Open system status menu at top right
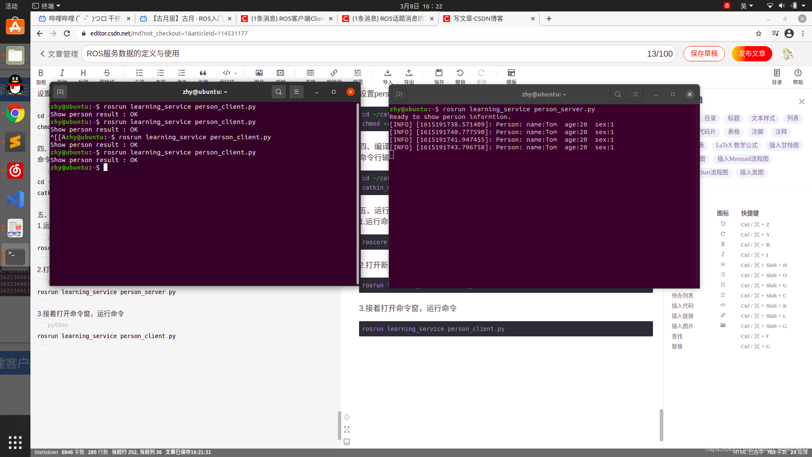 (787, 6)
